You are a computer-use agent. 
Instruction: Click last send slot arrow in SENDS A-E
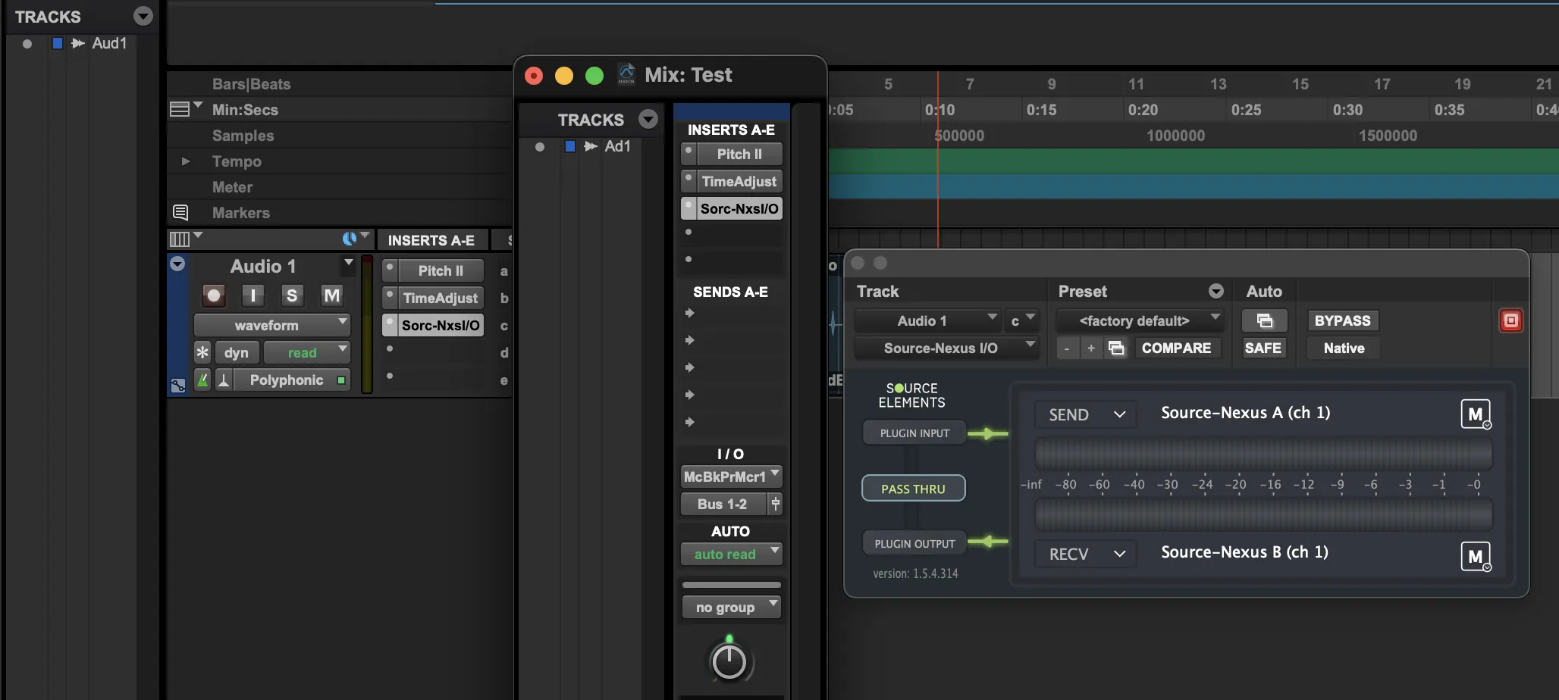[689, 422]
